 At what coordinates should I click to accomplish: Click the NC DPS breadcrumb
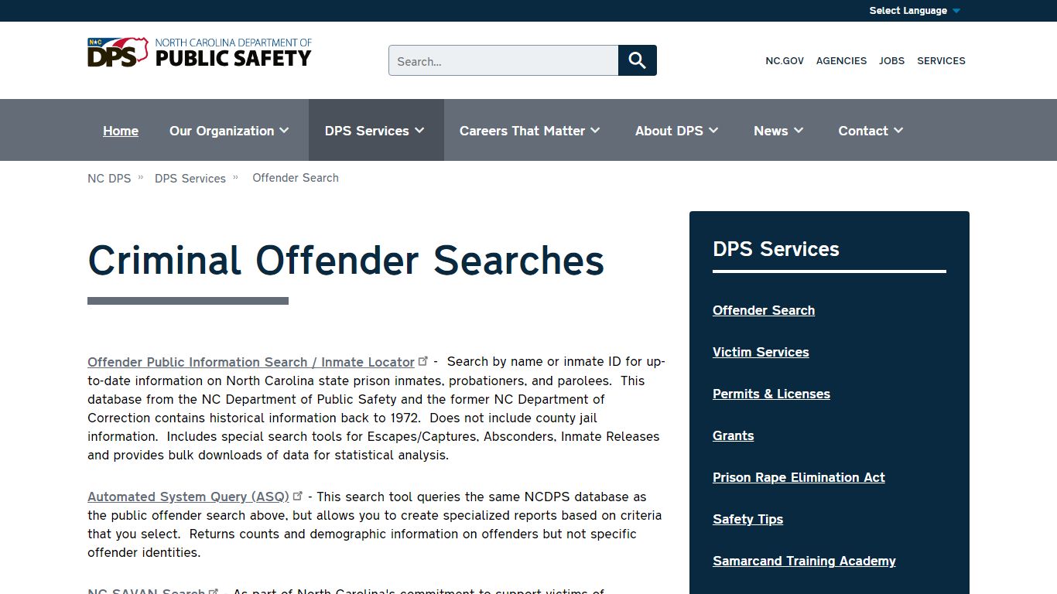(x=109, y=178)
